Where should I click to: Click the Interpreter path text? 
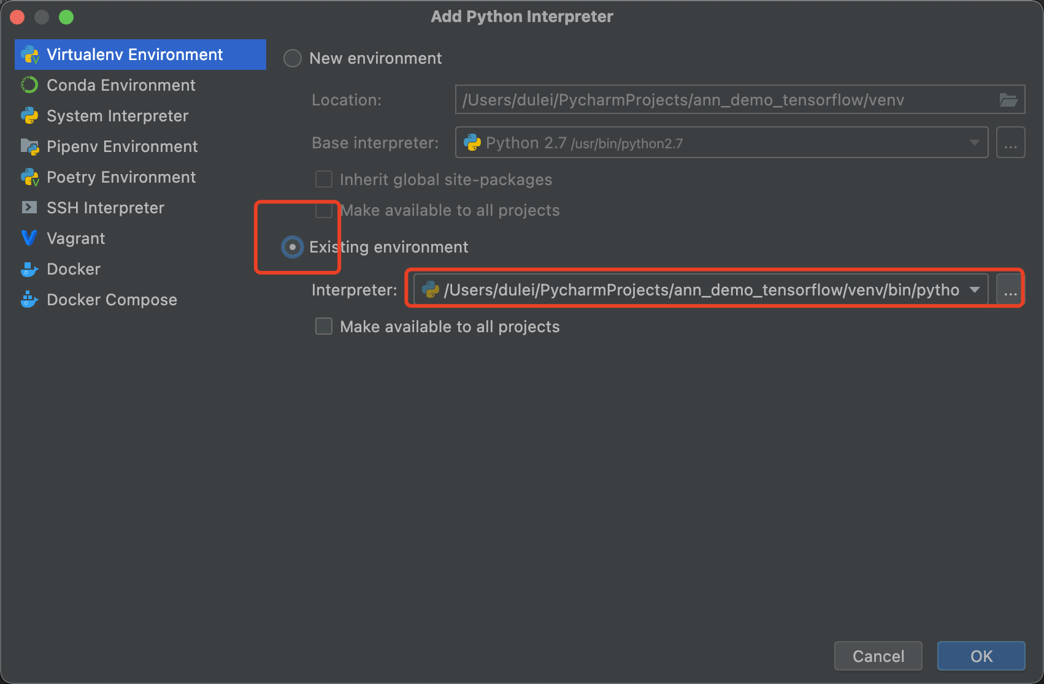[702, 290]
